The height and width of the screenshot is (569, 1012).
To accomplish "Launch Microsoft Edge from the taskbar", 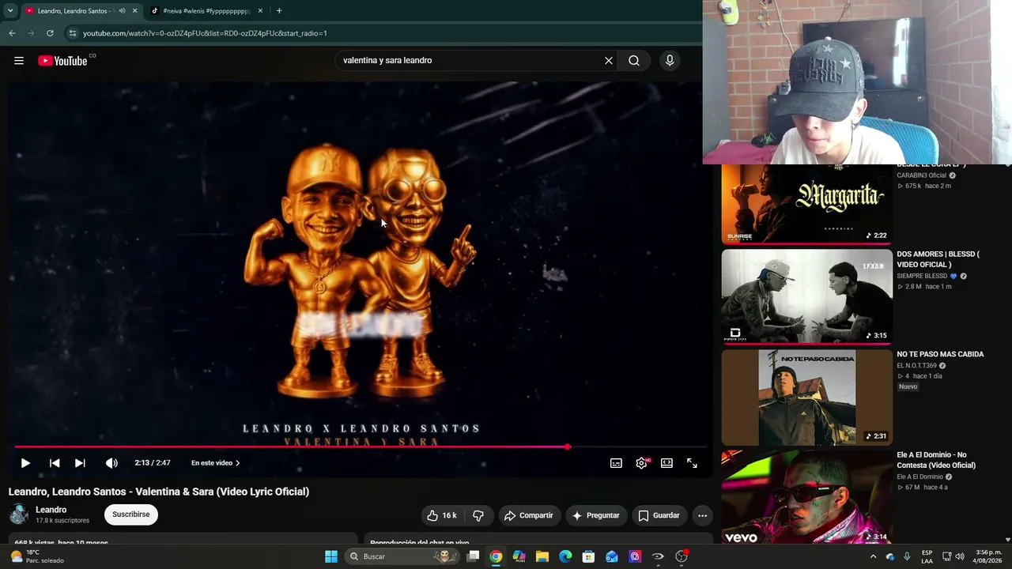I will pos(565,556).
